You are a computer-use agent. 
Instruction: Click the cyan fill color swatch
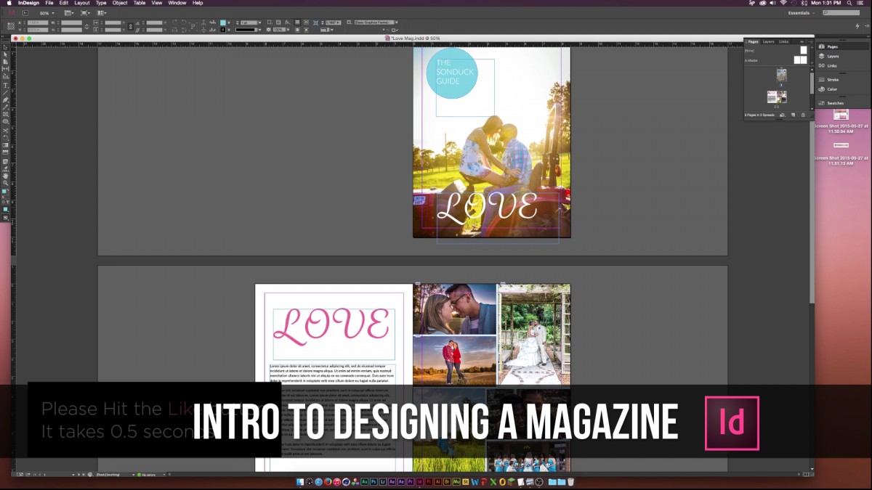pos(224,23)
